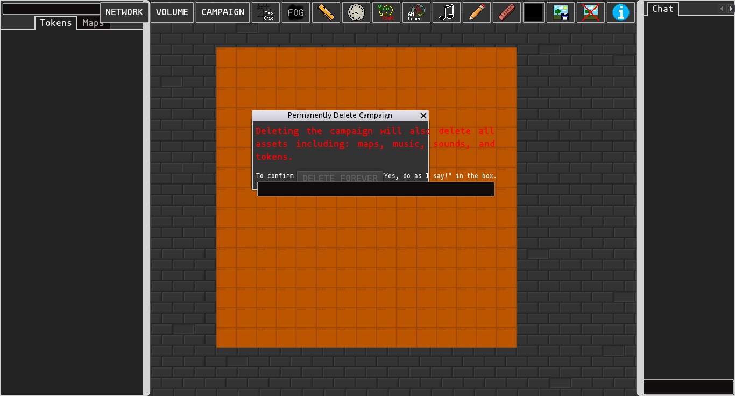Image resolution: width=735 pixels, height=396 pixels.
Task: Toggle the GM Layer
Action: [x=416, y=12]
